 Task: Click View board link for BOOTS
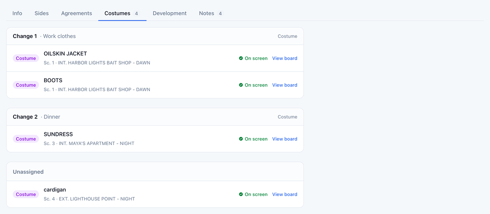click(x=285, y=85)
